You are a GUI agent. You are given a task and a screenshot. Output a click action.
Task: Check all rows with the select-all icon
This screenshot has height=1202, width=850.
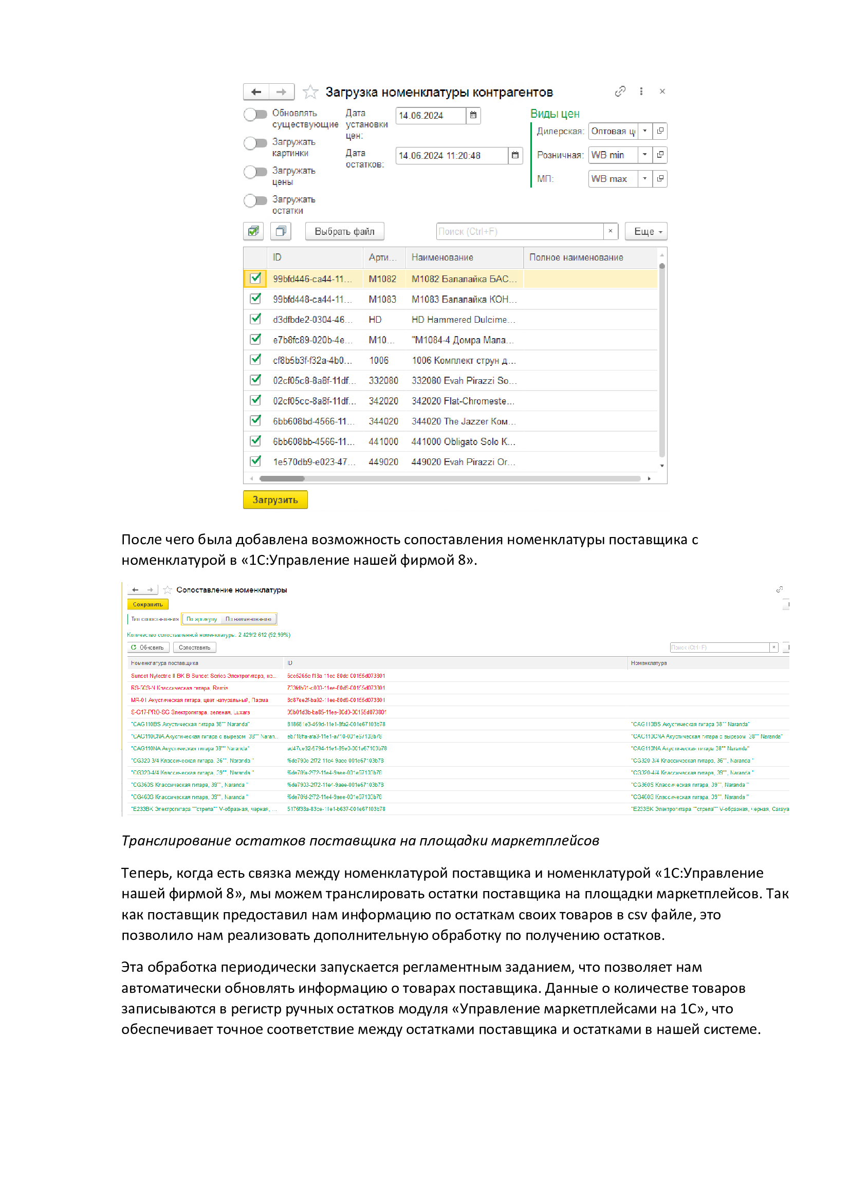click(253, 231)
